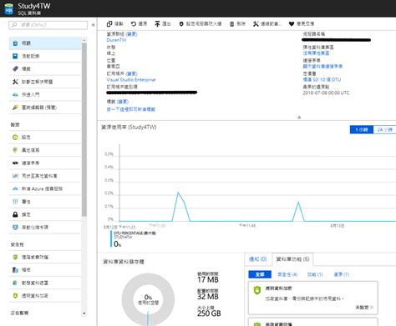396x326 pixels.
Task: Open the Dynamic data masking sidebar item
Action: [45, 283]
